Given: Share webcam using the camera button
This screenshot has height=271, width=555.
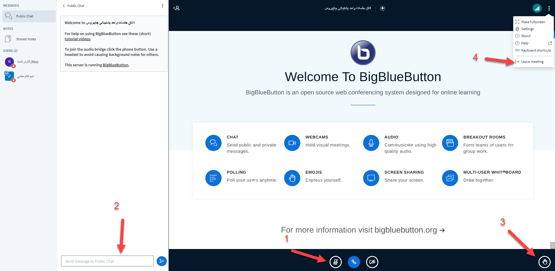Looking at the screenshot, I should pos(372,262).
